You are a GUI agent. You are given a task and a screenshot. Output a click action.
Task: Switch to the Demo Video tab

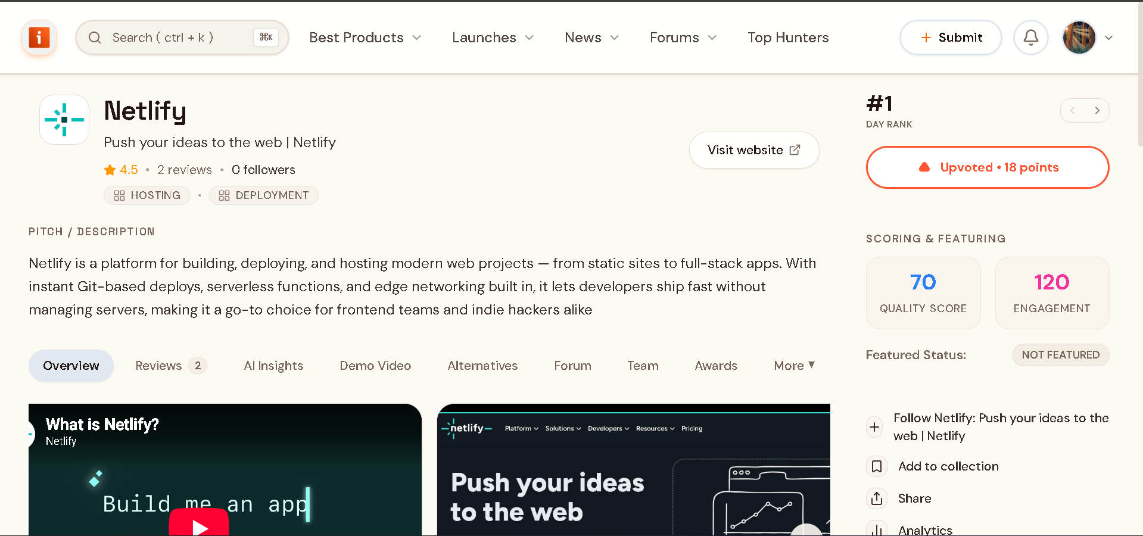pyautogui.click(x=375, y=366)
